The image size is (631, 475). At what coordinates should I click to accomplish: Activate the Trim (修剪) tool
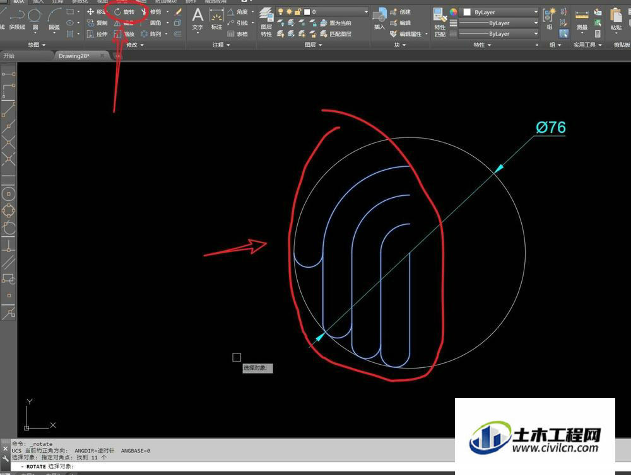[x=151, y=11]
